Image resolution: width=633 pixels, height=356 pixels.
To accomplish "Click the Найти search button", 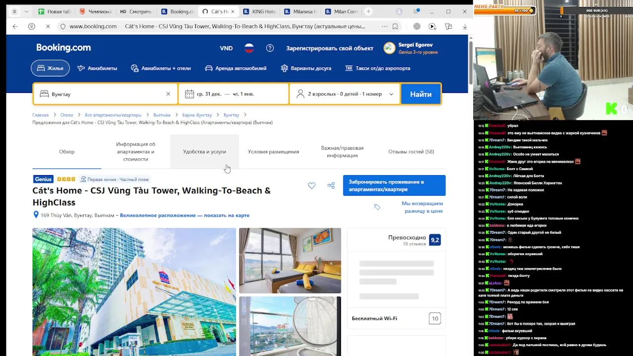I will pos(420,94).
